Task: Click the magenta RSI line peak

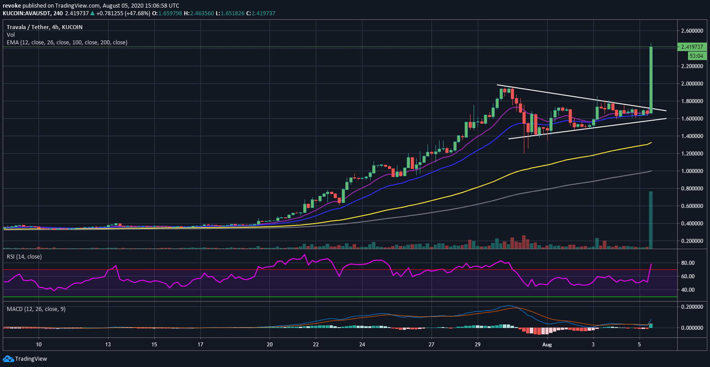Action: [305, 255]
